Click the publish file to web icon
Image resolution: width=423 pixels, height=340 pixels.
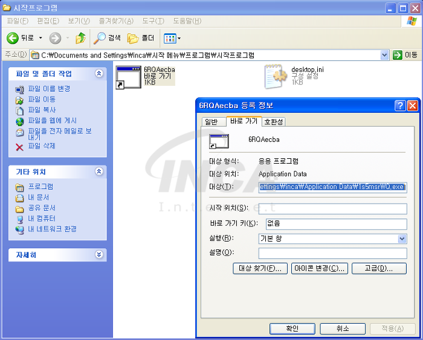click(20, 121)
